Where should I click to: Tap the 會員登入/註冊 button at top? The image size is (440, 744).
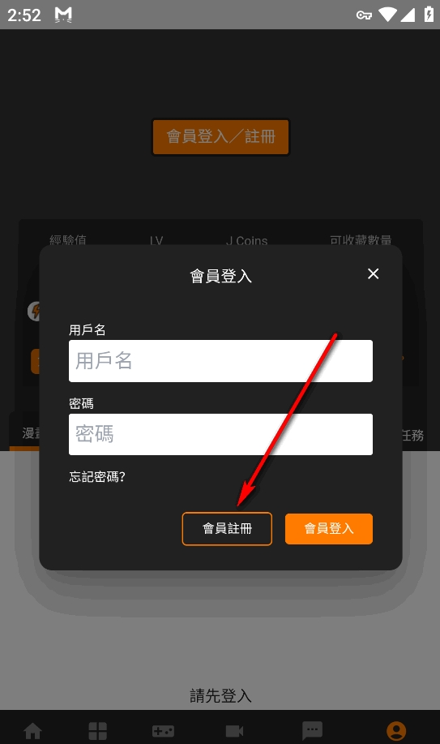point(220,136)
